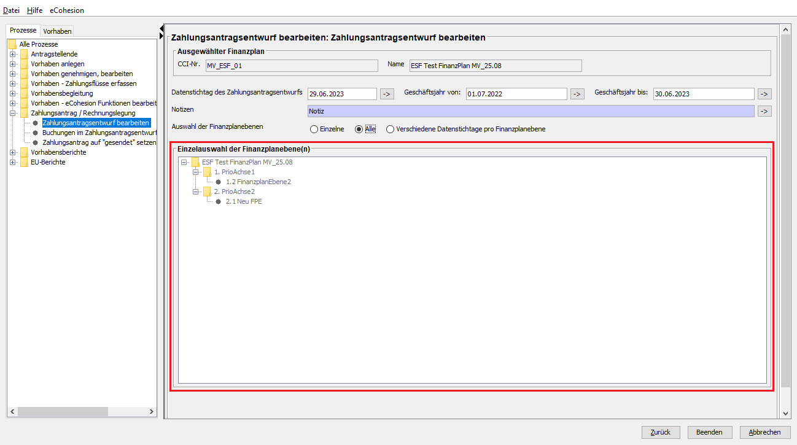Image resolution: width=797 pixels, height=445 pixels.
Task: Collapse the Zahlungsantrag / Rechnungslegung node
Action: pyautogui.click(x=12, y=113)
